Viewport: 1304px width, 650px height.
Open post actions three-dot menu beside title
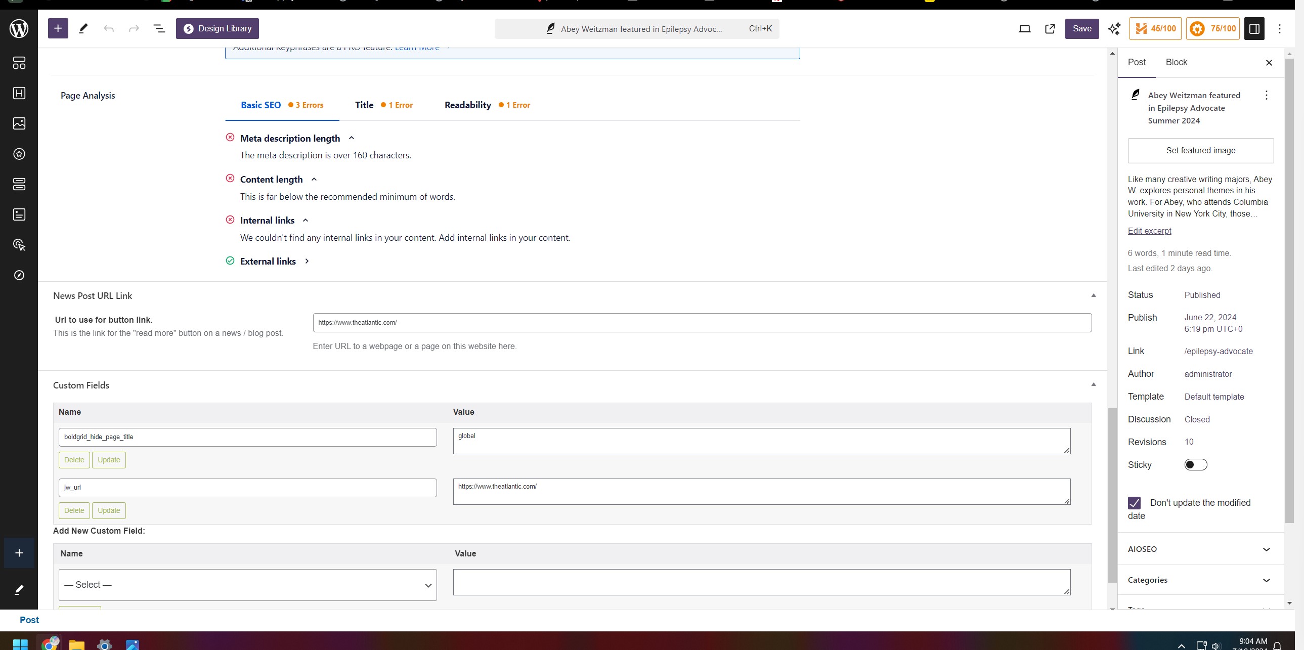coord(1266,95)
